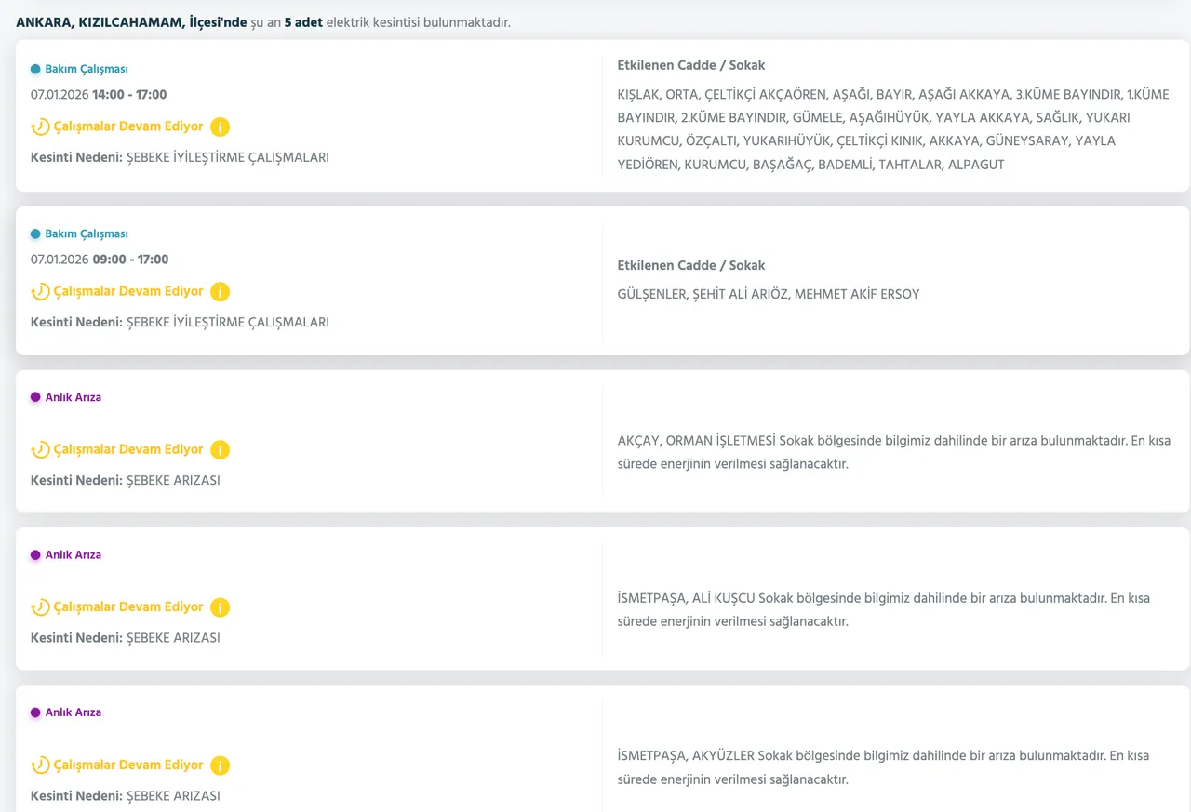Image resolution: width=1191 pixels, height=812 pixels.
Task: Click 'Anlık Arıza' label in the AKÇAY card
Action: pyautogui.click(x=73, y=397)
